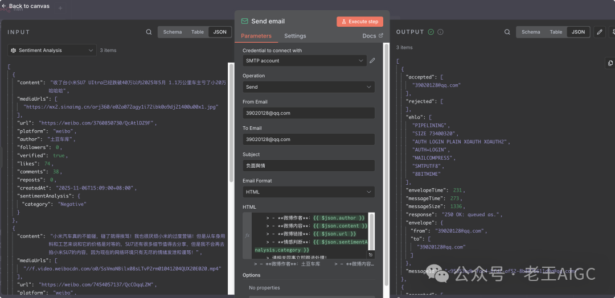This screenshot has height=298, width=615.
Task: Click the ehlo value MAILCOMPRESS
Action: 433,158
